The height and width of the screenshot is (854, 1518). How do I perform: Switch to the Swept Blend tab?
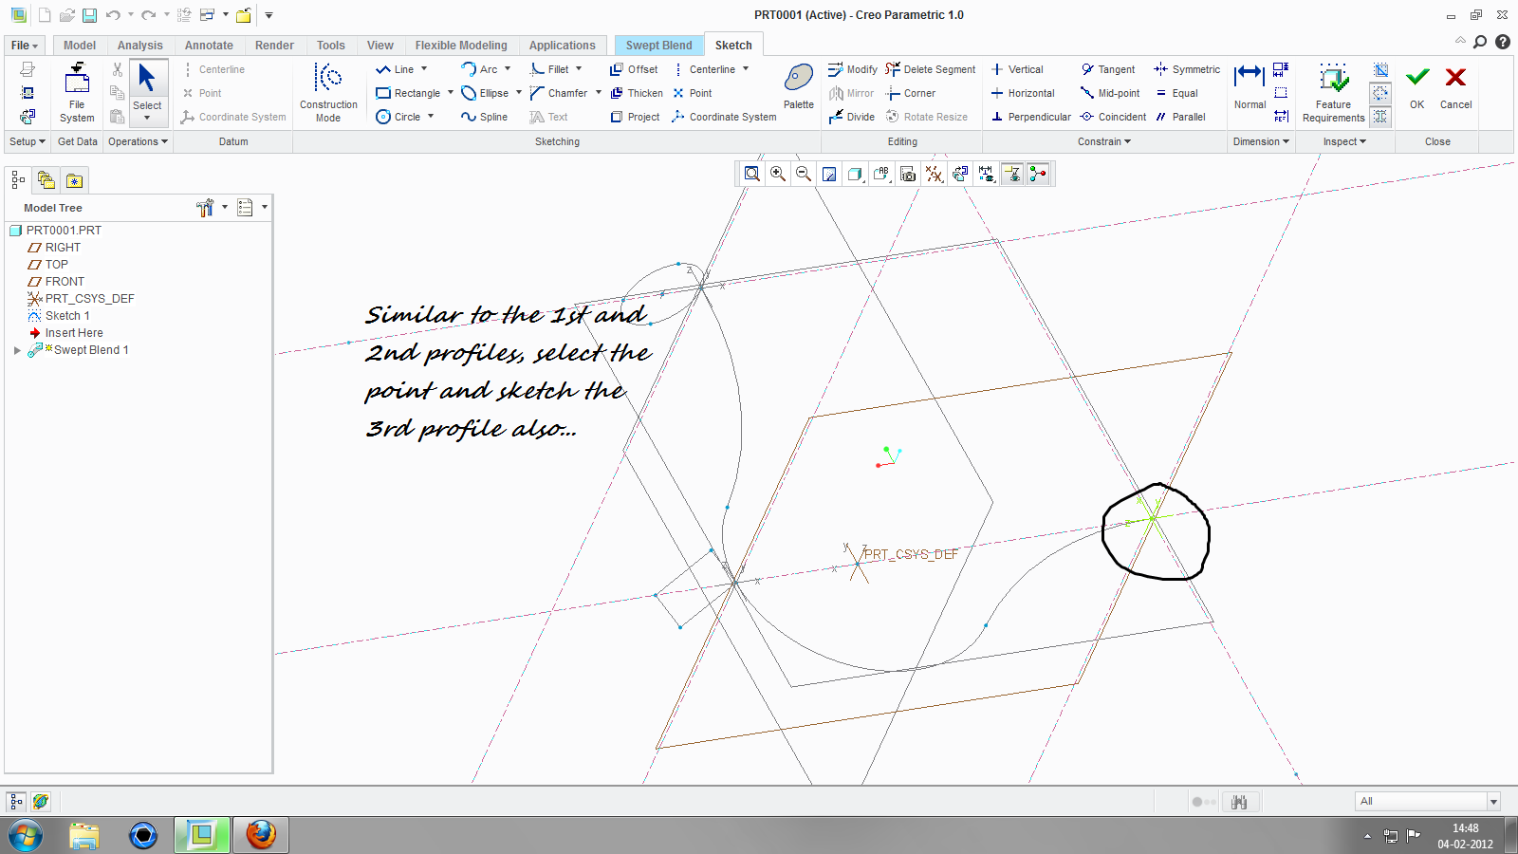point(658,46)
